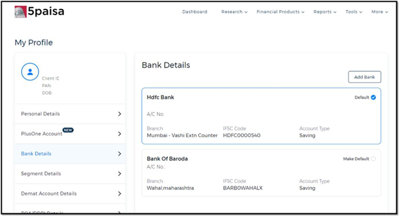Select Make Default radio for Bank Of Baroda
Viewport: 400px width, 217px height.
coord(373,159)
